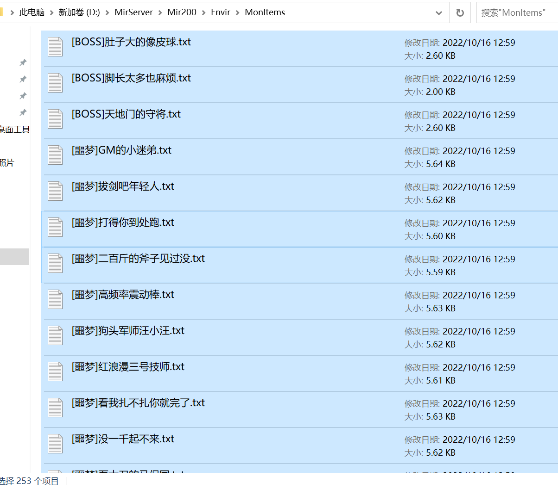Click the modified date of 没一千起不来
Viewport: 558px width, 489px height.
(479, 439)
